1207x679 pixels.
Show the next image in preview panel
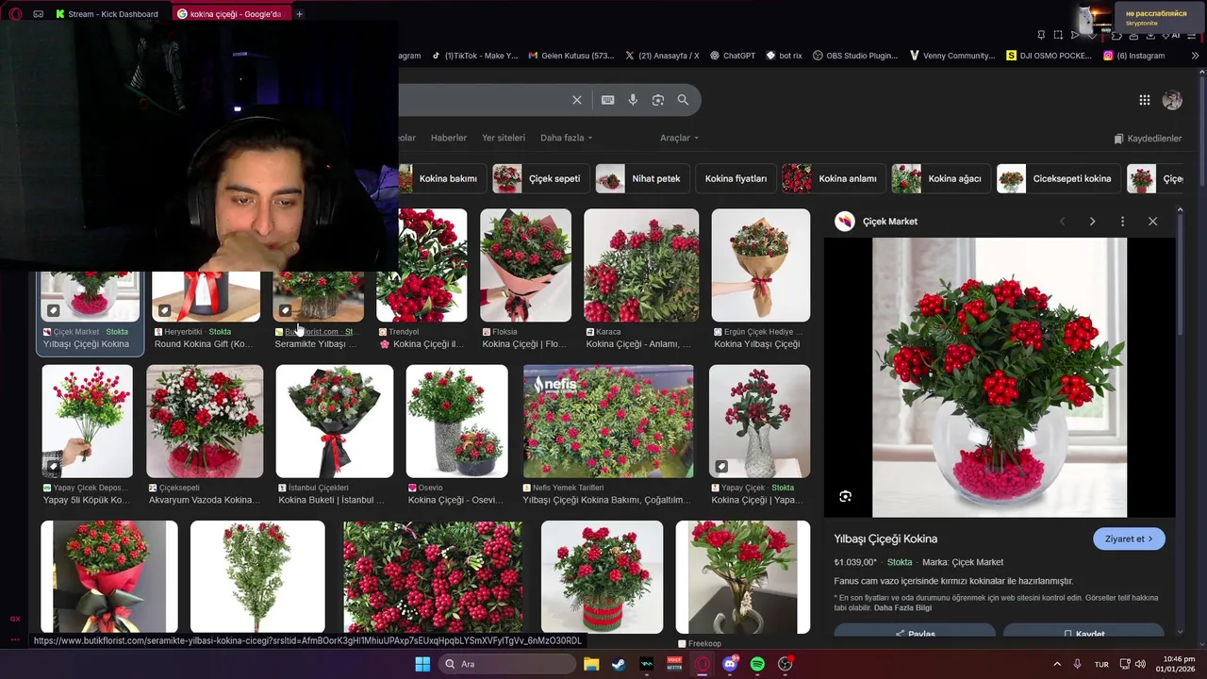[x=1092, y=222]
